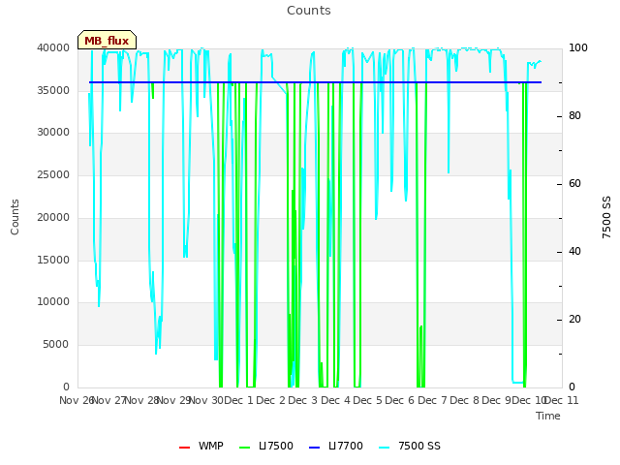Toggle the WMP legend entry

tap(201, 446)
